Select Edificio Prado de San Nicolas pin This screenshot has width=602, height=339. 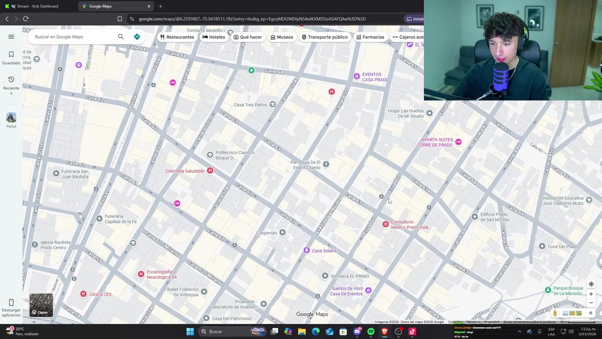pyautogui.click(x=474, y=217)
